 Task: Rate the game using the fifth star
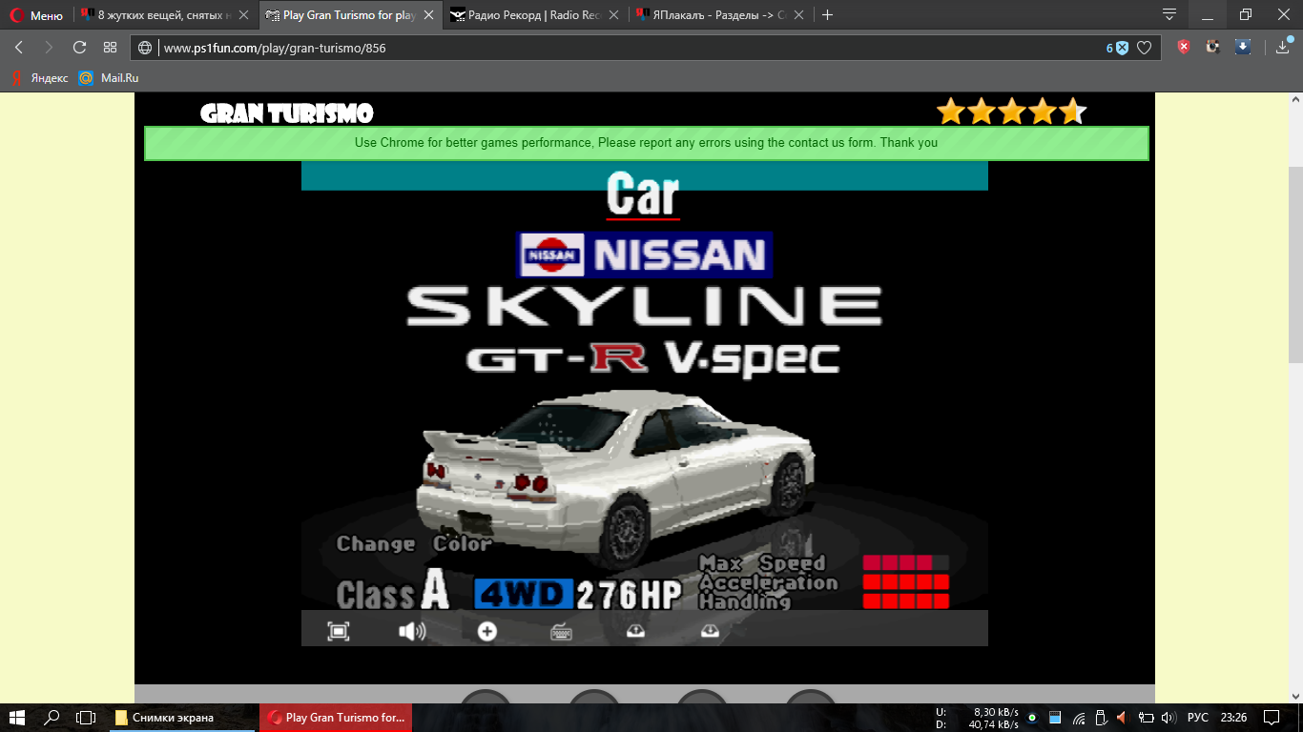click(1073, 112)
